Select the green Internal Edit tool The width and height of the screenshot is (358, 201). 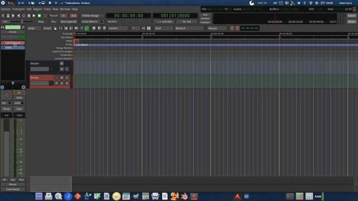click(87, 28)
